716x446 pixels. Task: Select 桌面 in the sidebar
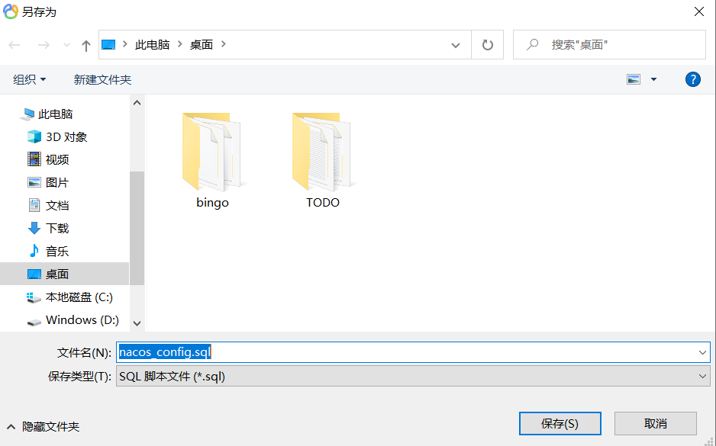point(64,274)
